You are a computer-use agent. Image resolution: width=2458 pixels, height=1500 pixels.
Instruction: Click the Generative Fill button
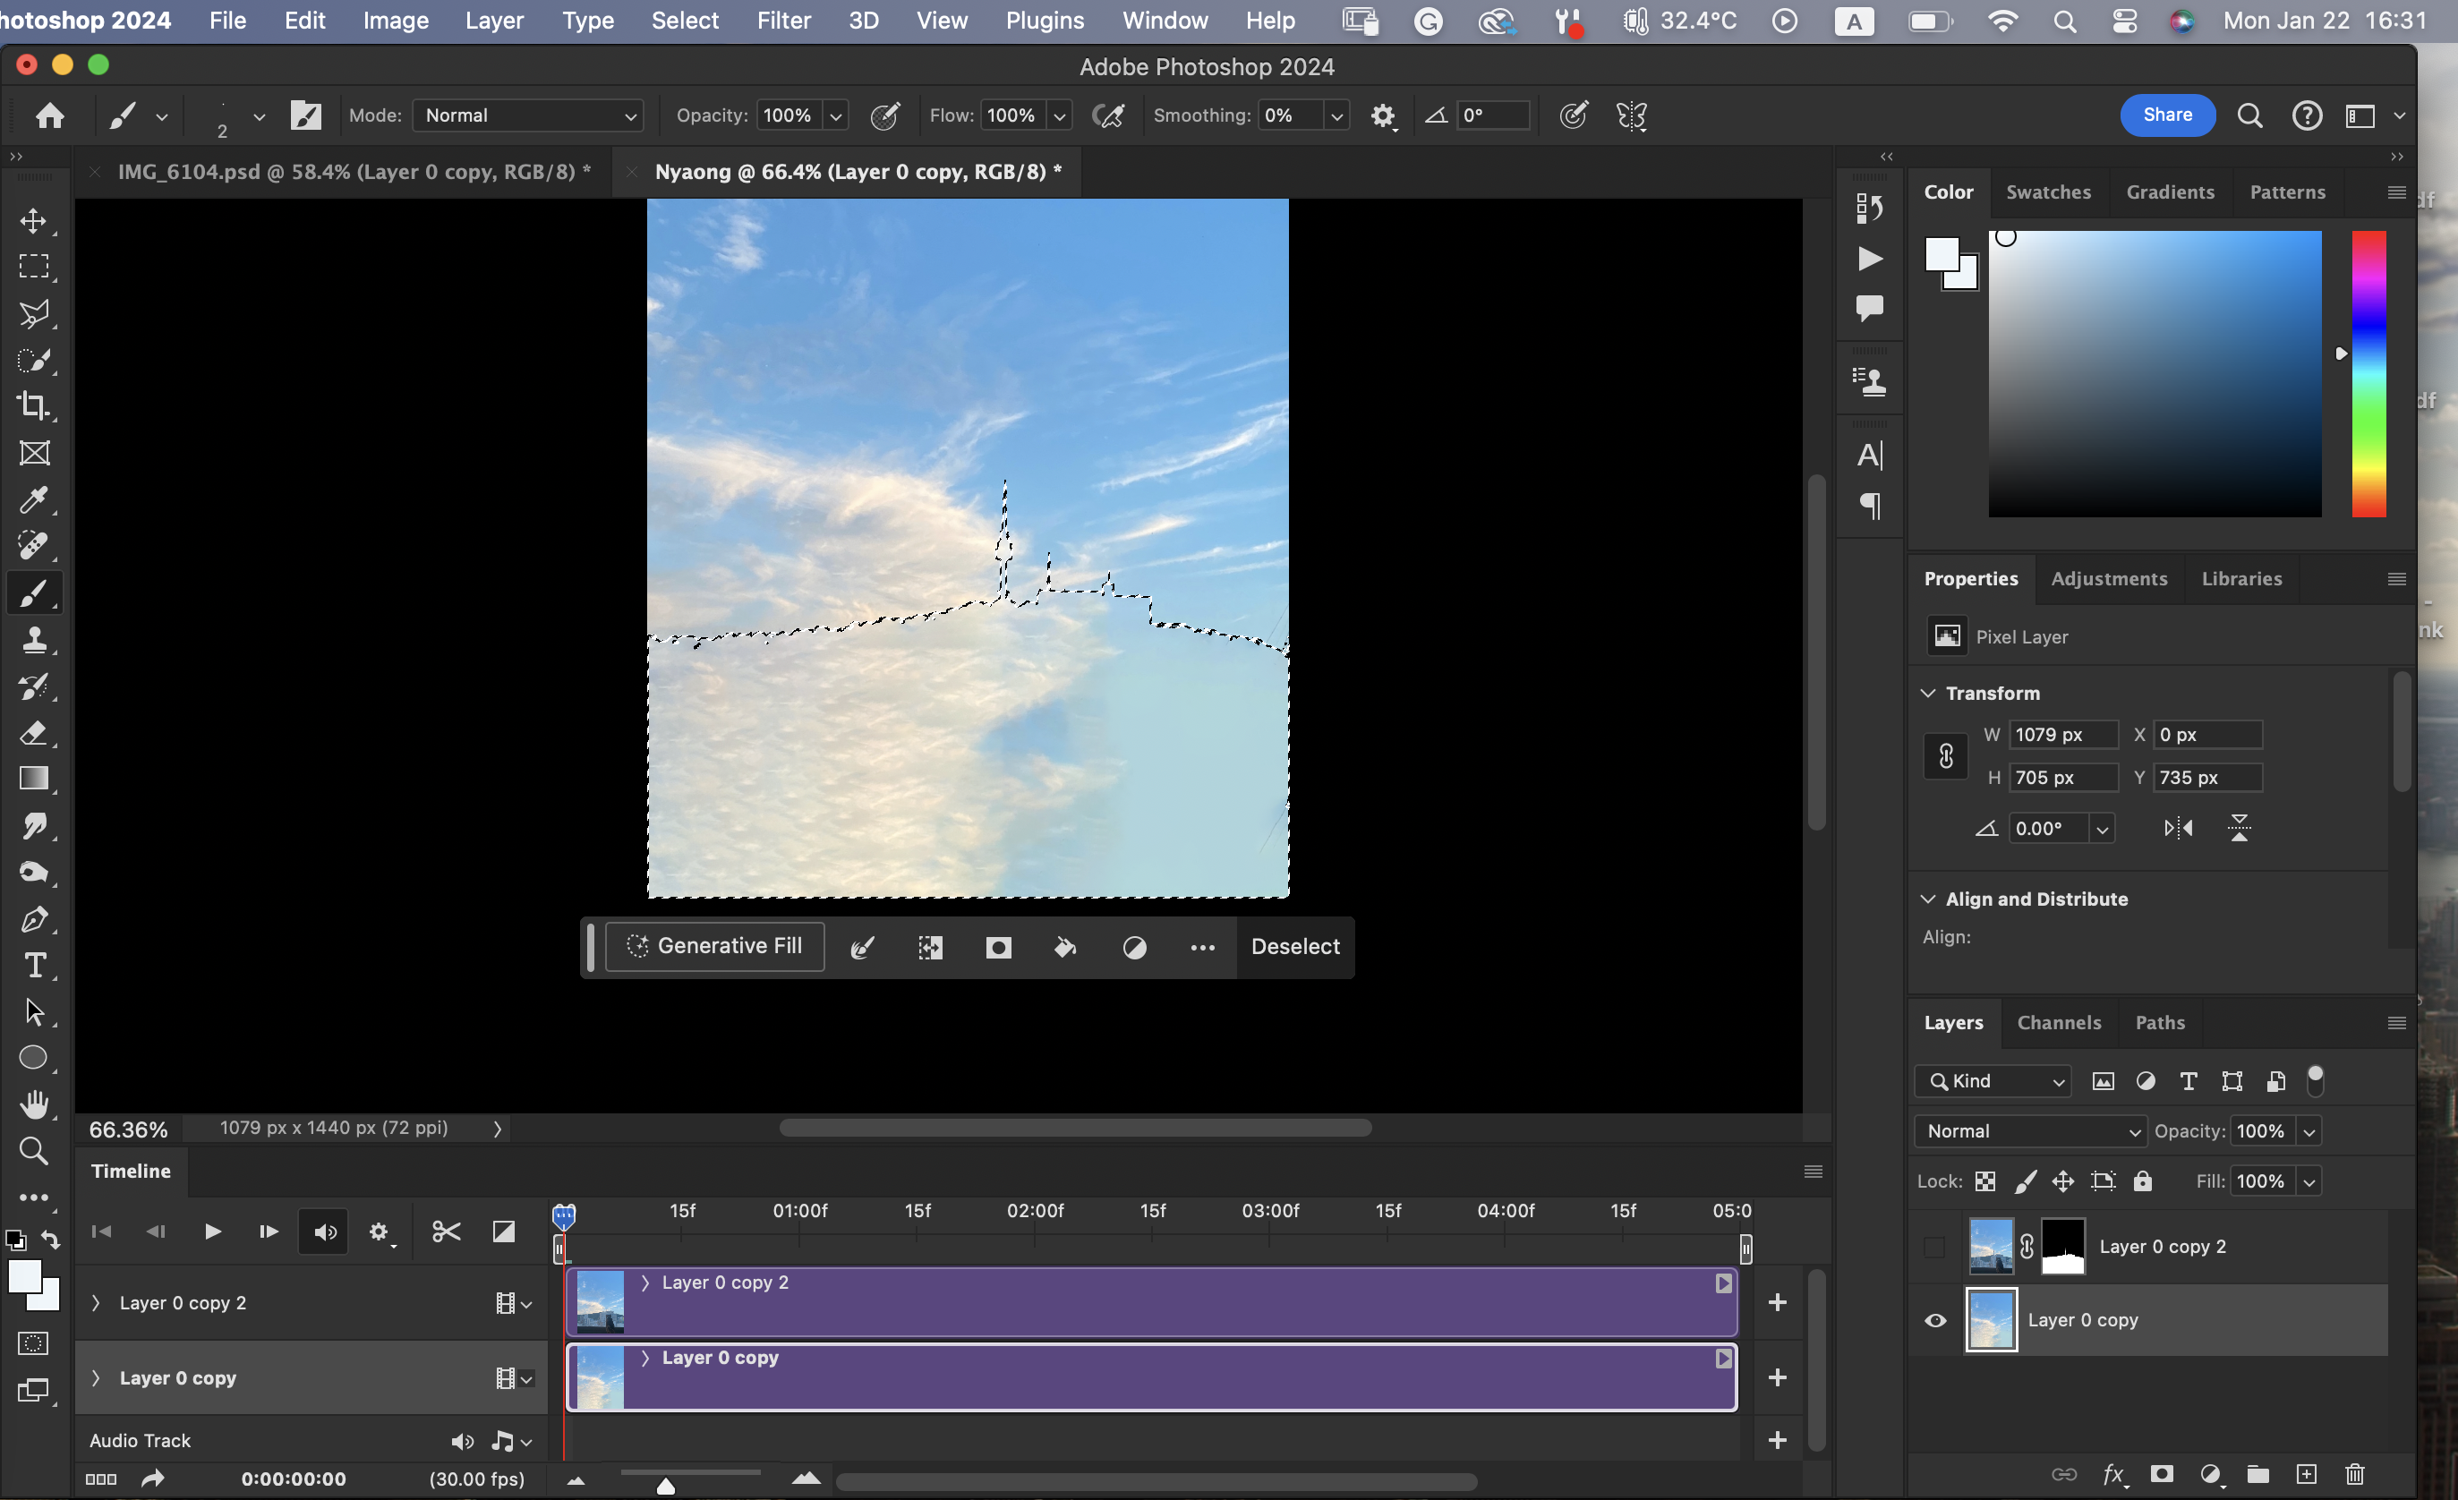click(714, 945)
